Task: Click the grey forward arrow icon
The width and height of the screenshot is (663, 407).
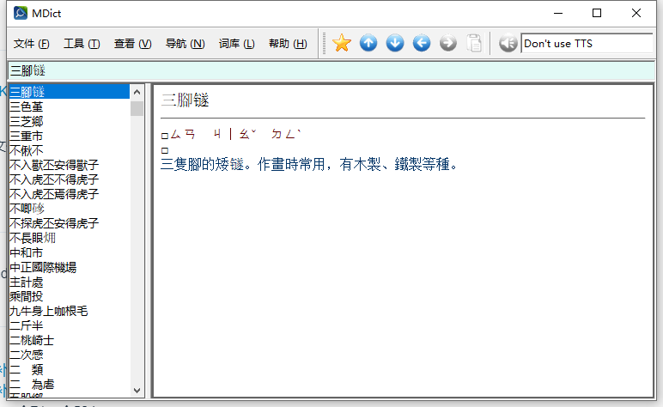Action: coord(448,43)
